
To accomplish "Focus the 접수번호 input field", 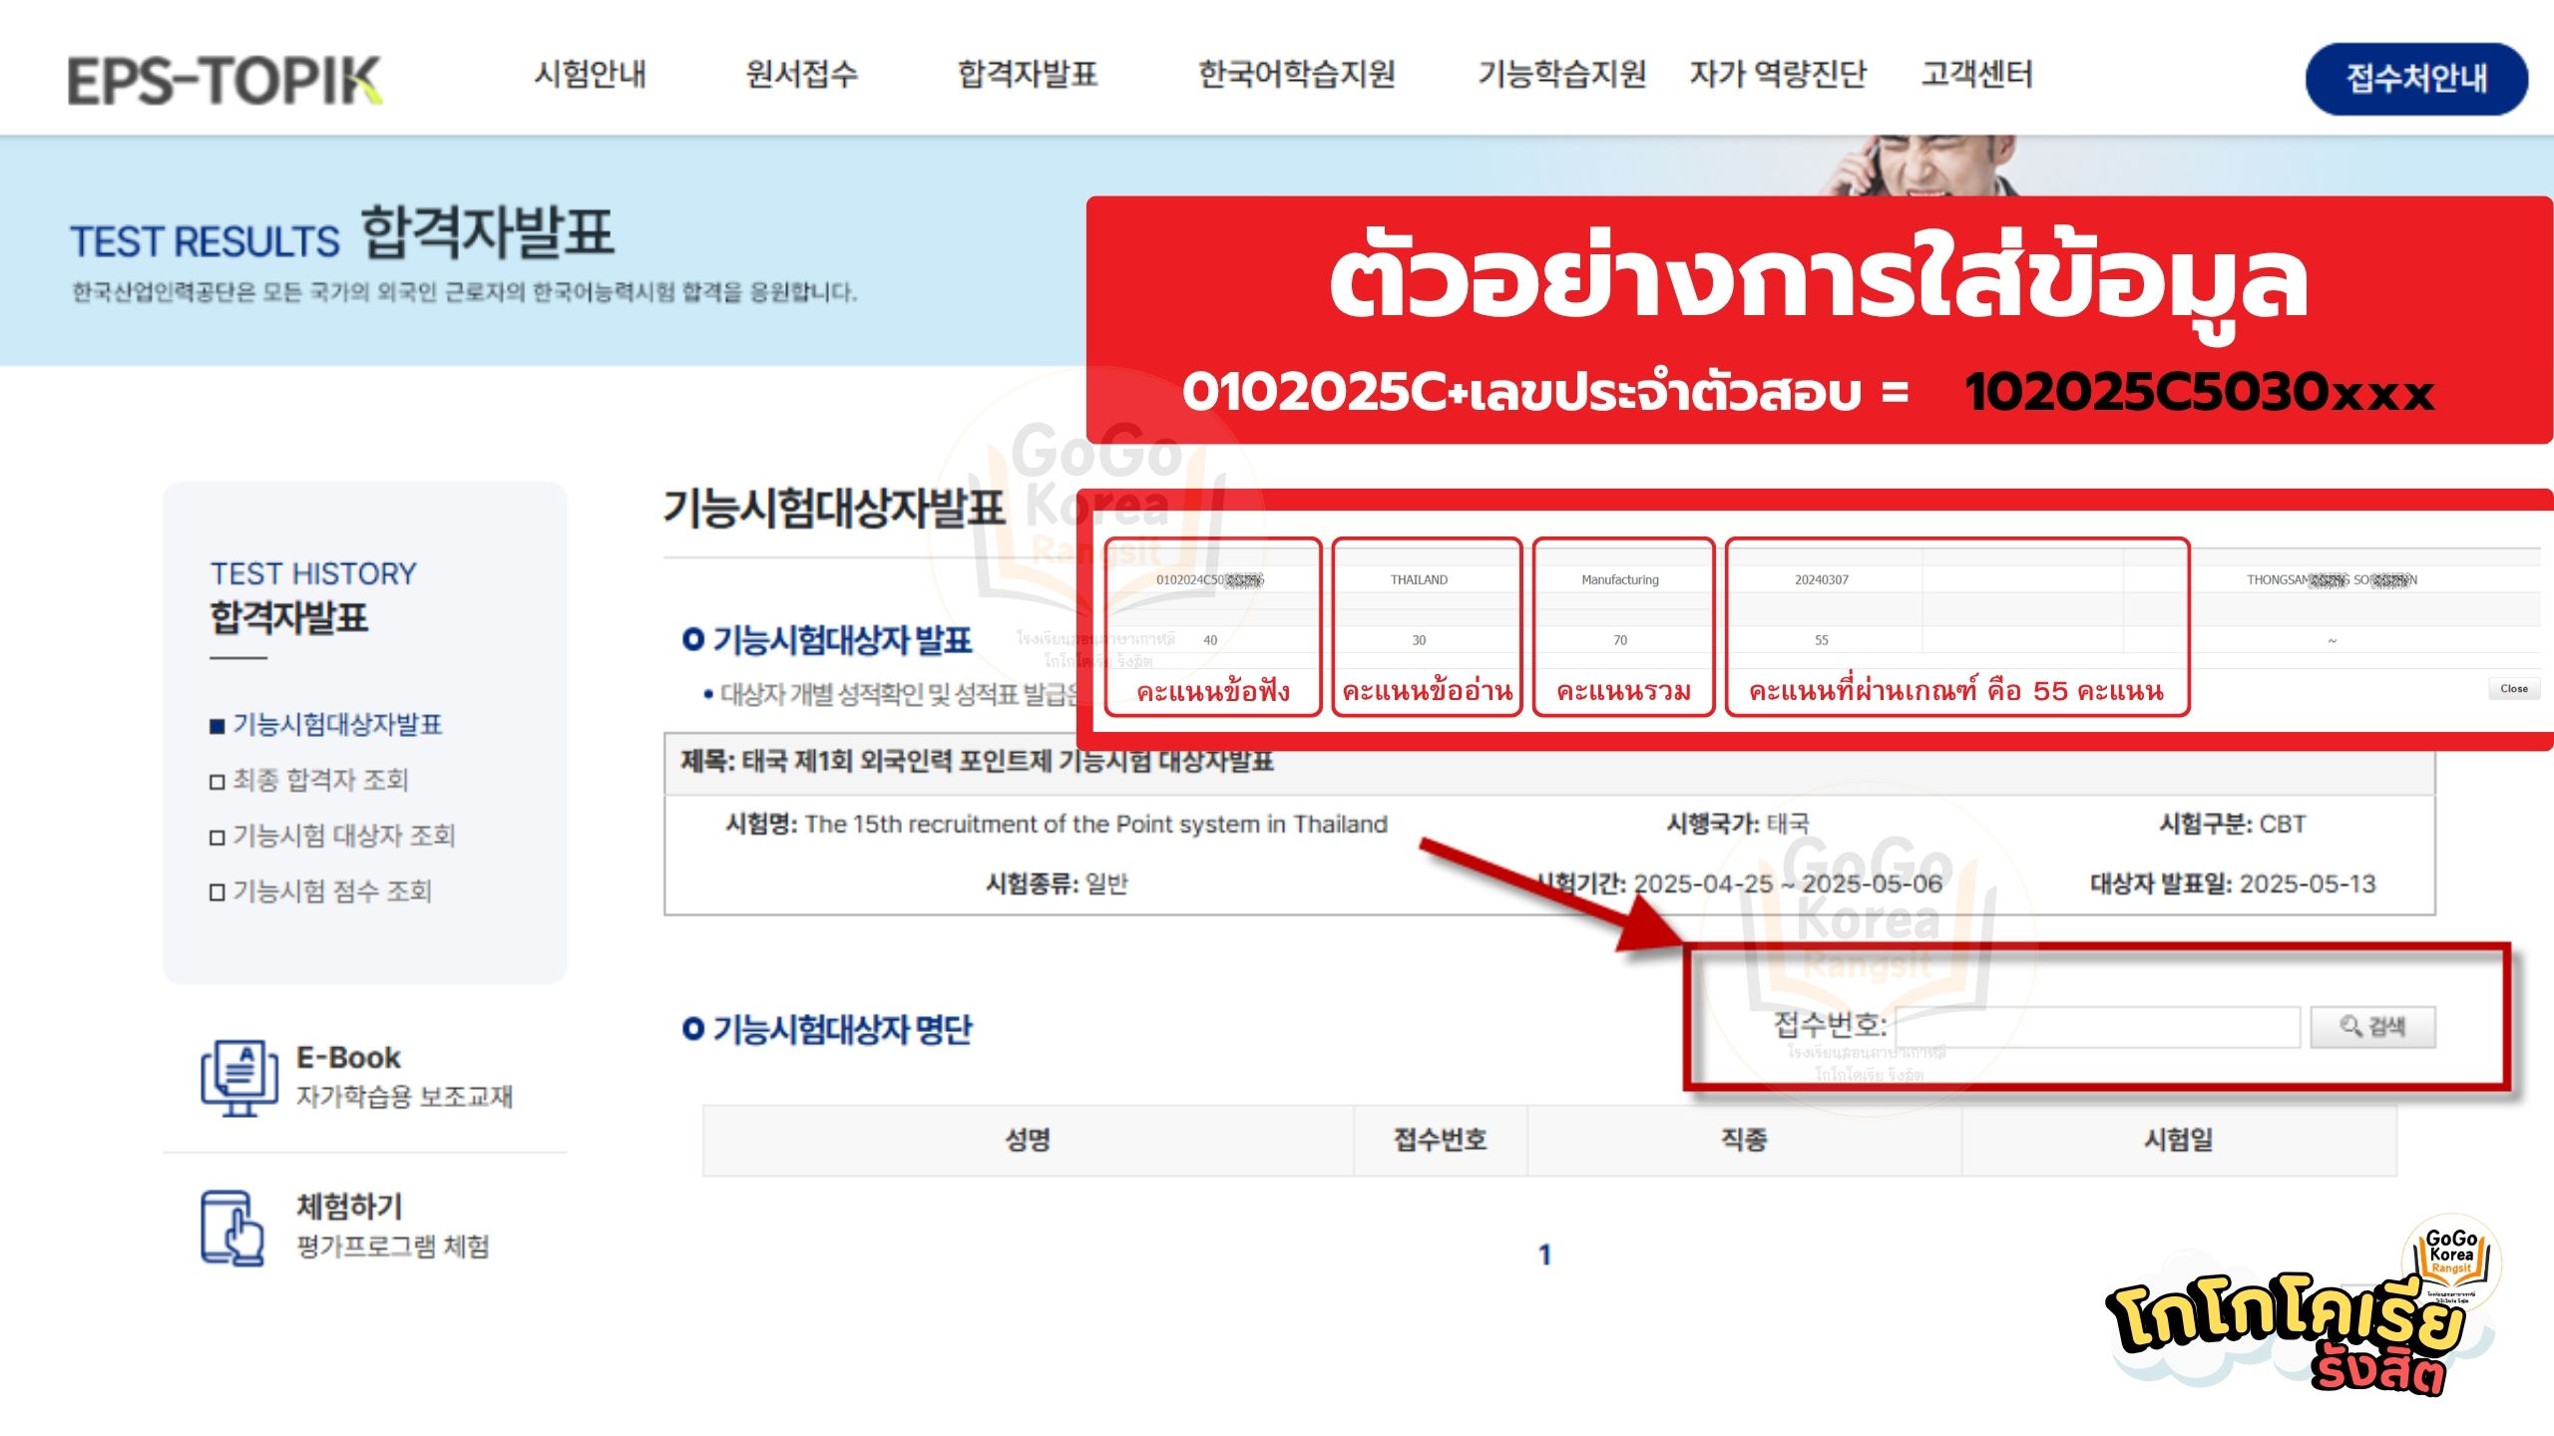I will pos(2098,1027).
